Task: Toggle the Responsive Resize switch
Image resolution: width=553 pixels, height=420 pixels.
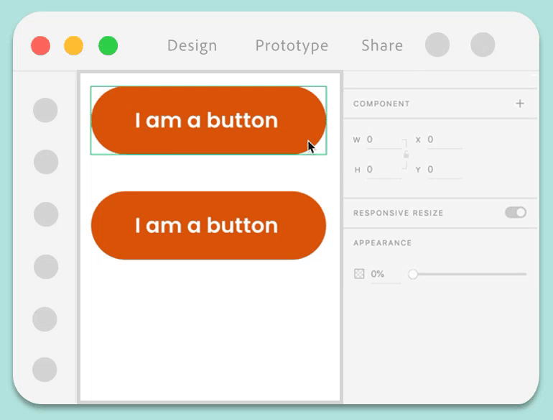Action: coord(515,212)
